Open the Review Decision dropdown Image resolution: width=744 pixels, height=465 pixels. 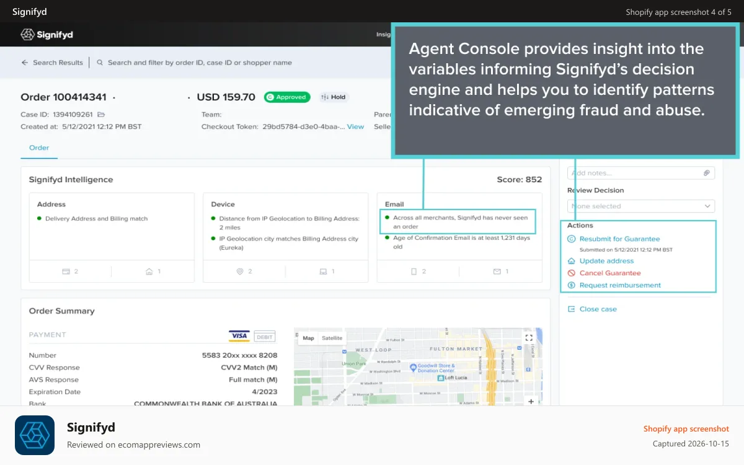click(641, 206)
